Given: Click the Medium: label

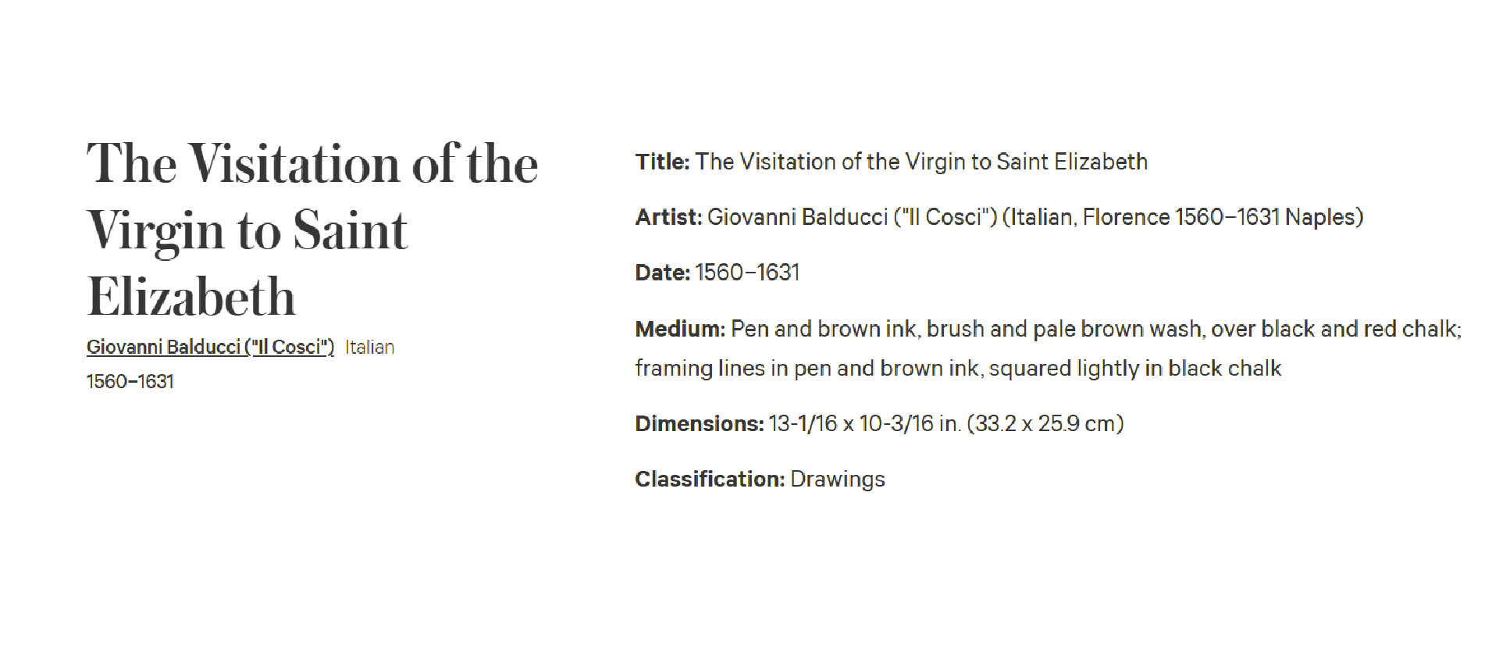Looking at the screenshot, I should [680, 329].
